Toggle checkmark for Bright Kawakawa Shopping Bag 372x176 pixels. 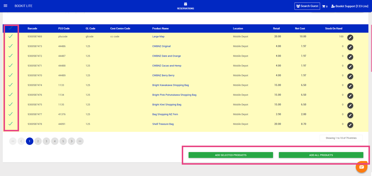coord(11,85)
